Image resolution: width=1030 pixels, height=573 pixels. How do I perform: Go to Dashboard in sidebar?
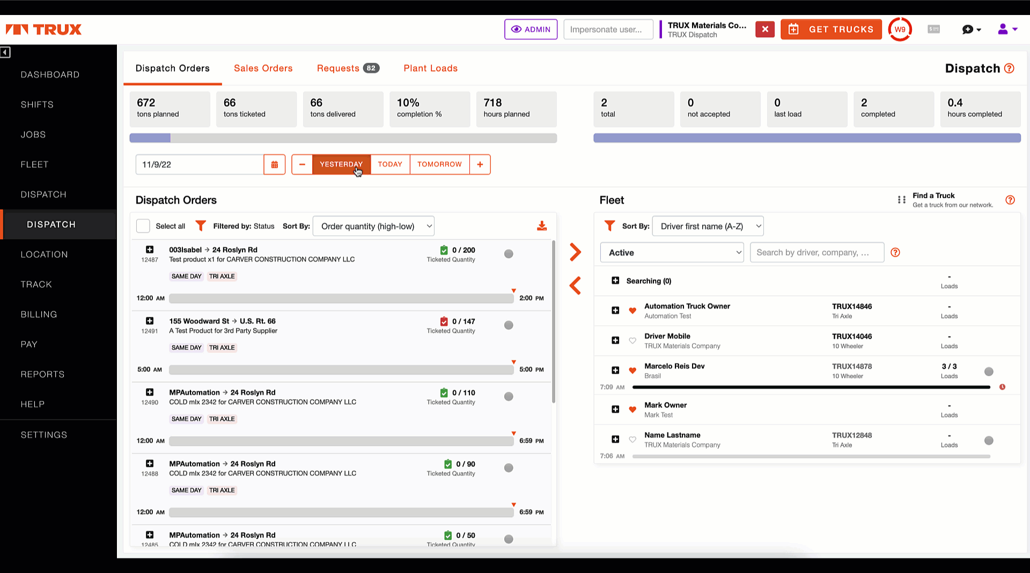[x=50, y=75]
